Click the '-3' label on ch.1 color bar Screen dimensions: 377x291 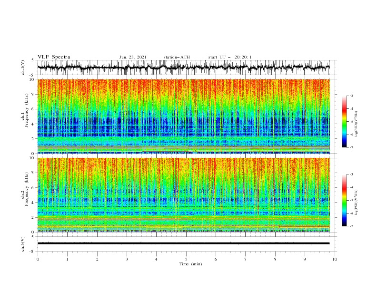(x=351, y=96)
